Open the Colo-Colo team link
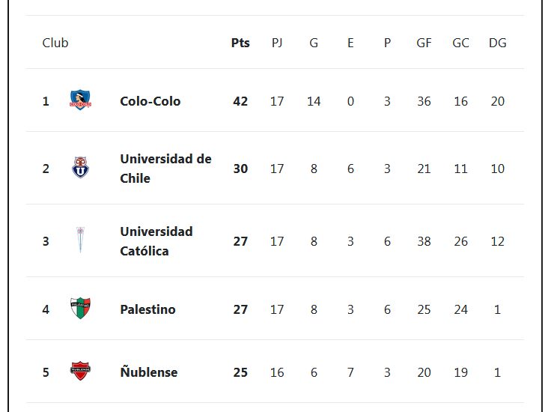This screenshot has height=412, width=551. pos(150,101)
